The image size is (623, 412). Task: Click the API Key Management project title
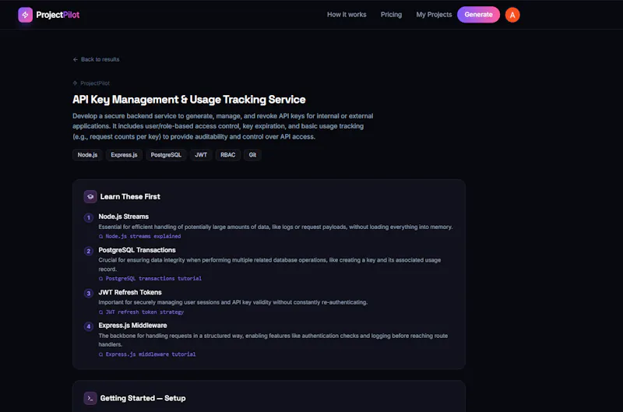click(188, 100)
